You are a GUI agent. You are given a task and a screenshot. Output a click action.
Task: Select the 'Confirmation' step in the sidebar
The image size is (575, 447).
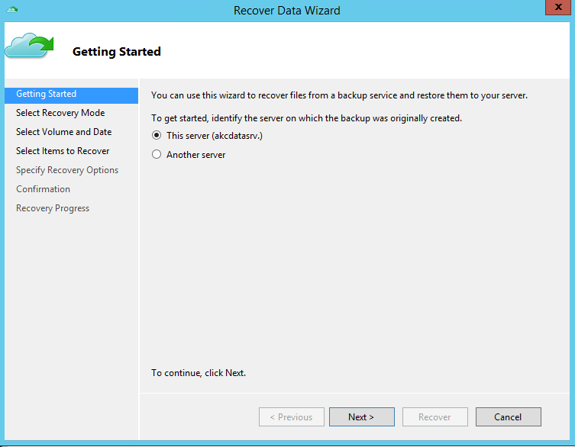43,189
